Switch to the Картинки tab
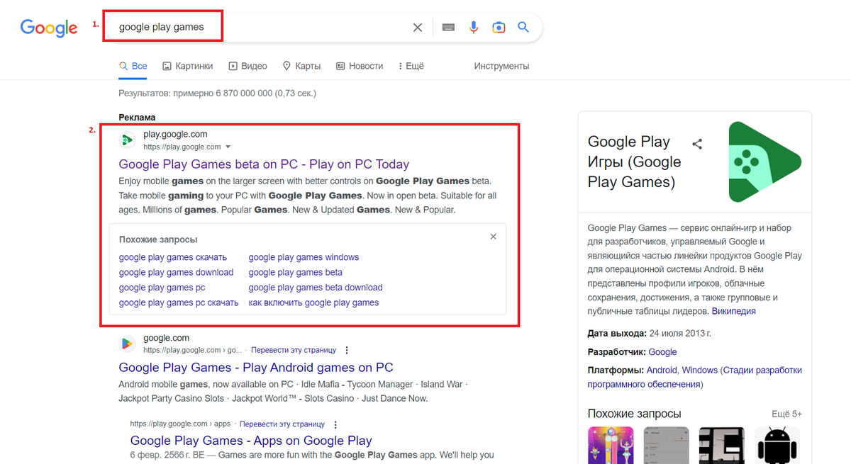 click(x=187, y=66)
